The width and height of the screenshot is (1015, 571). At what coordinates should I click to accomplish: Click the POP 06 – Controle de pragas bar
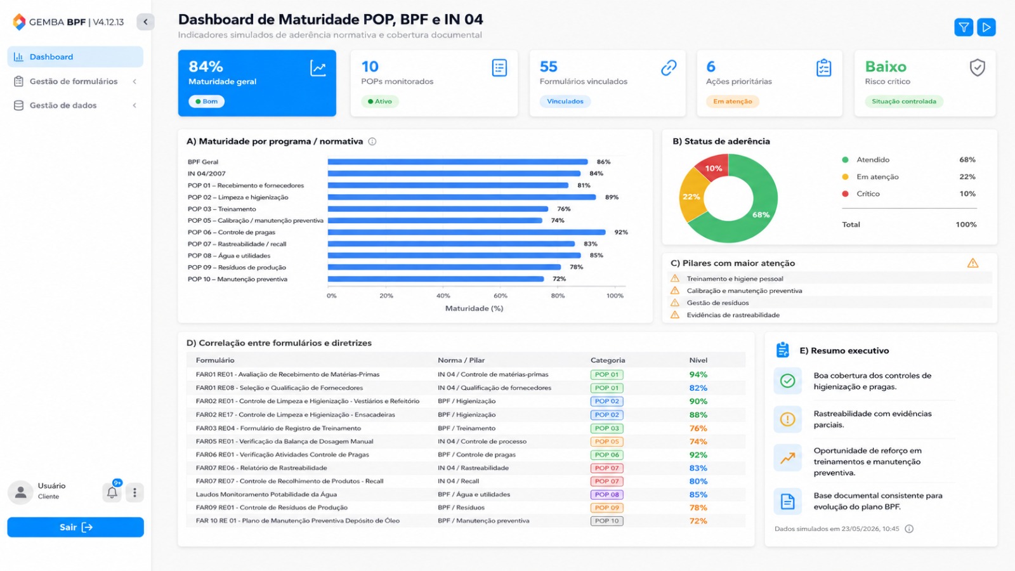pos(467,232)
